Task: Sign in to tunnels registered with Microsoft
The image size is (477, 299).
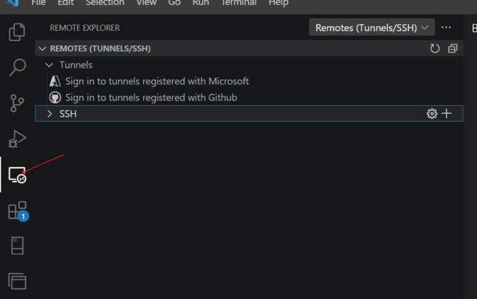Action: pyautogui.click(x=157, y=81)
